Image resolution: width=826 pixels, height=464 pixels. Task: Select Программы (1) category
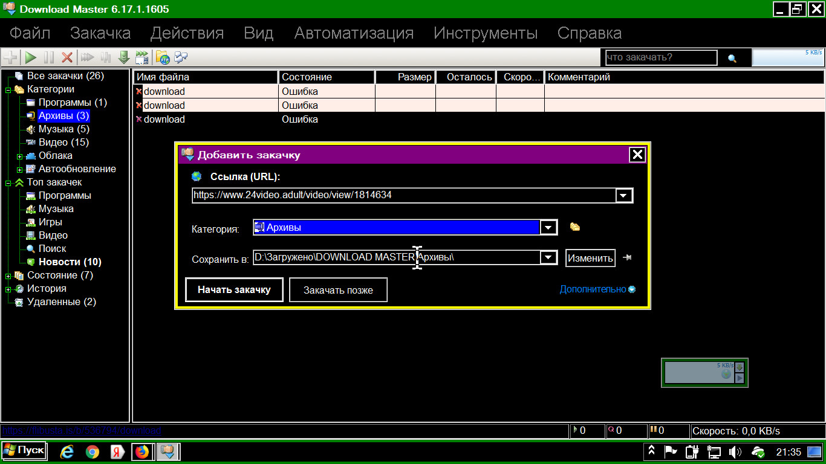[x=73, y=103]
